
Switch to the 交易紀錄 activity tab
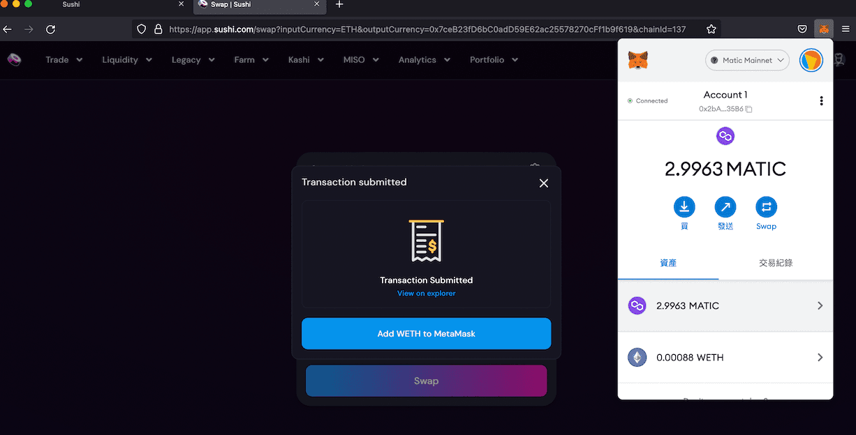tap(776, 264)
